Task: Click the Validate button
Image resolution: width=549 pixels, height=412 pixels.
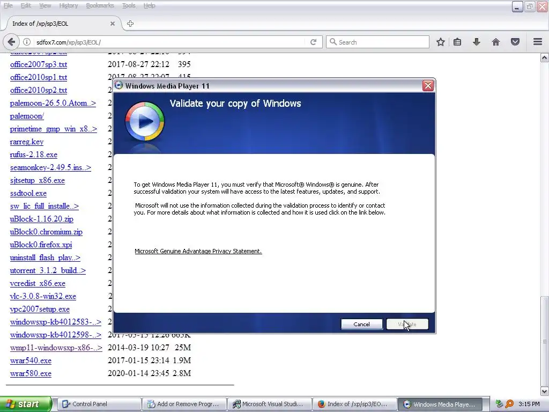Action: [x=407, y=324]
